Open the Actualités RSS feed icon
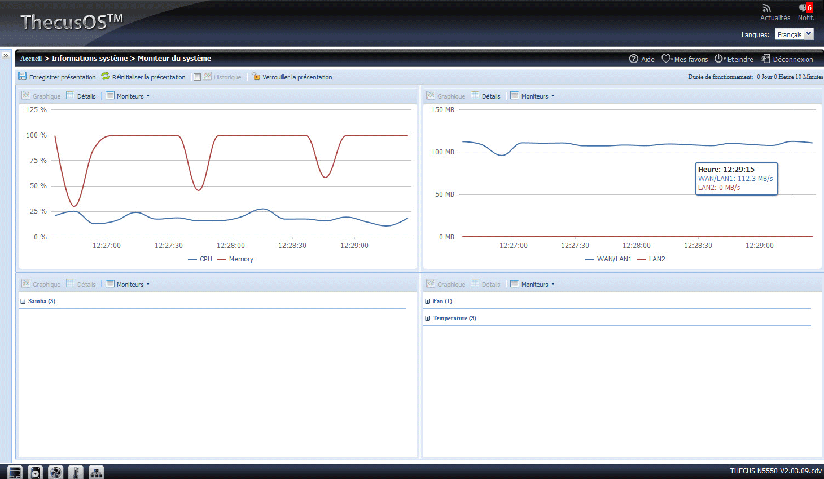Image resolution: width=824 pixels, height=479 pixels. tap(766, 8)
